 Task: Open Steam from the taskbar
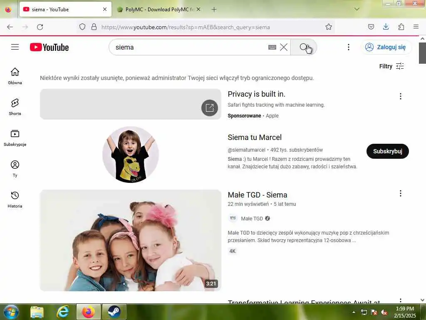tap(114, 312)
